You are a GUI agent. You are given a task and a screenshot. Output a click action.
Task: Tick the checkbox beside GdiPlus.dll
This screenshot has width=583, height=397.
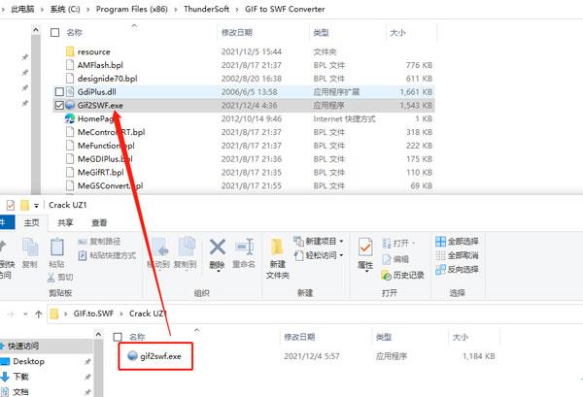59,91
